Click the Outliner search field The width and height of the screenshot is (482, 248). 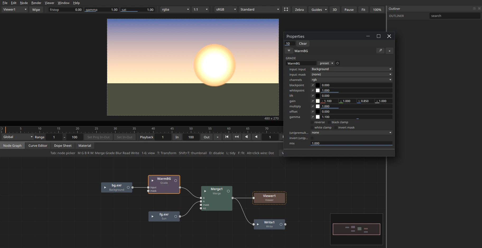coord(455,16)
